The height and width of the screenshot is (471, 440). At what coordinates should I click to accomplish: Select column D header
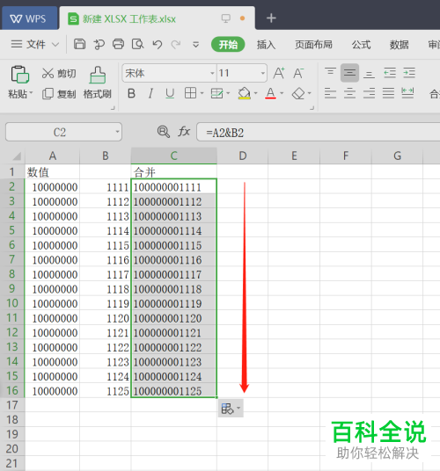(242, 156)
